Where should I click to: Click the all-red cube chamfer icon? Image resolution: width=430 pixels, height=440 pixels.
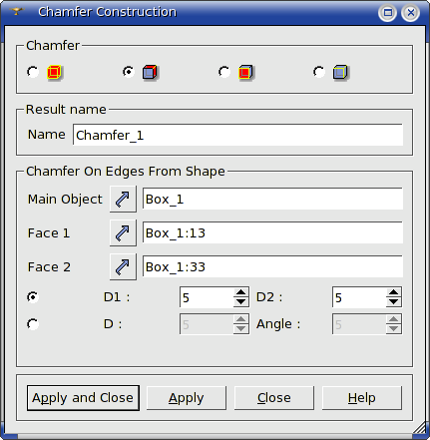tap(54, 72)
